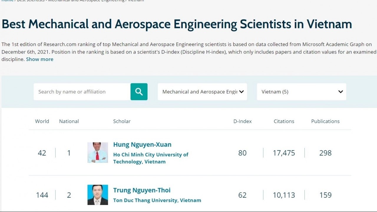Open the discipline dropdown showing Mechanical and Aerospace
The image size is (377, 212).
tap(202, 92)
